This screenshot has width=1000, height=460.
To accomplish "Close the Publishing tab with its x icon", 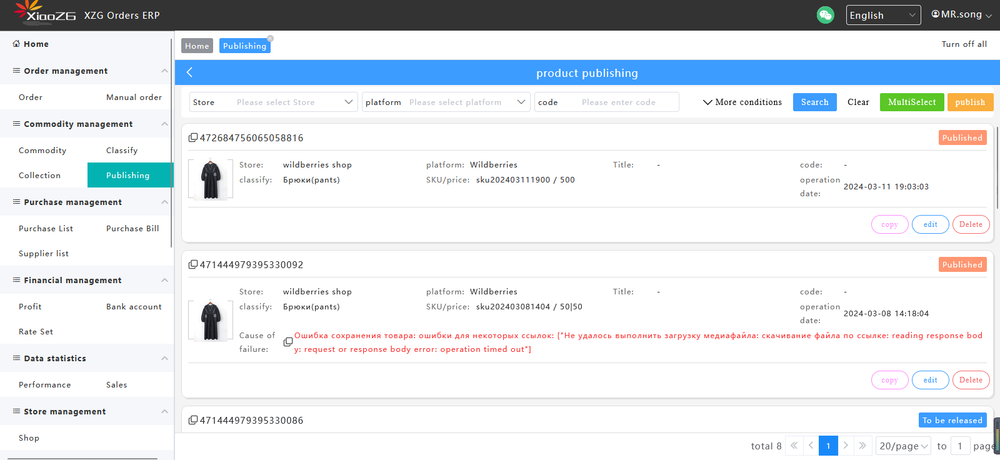I will click(270, 39).
